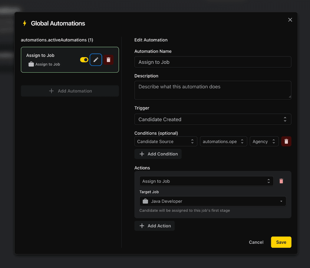Image resolution: width=310 pixels, height=268 pixels.
Task: Open the Agency value dropdown
Action: click(264, 141)
